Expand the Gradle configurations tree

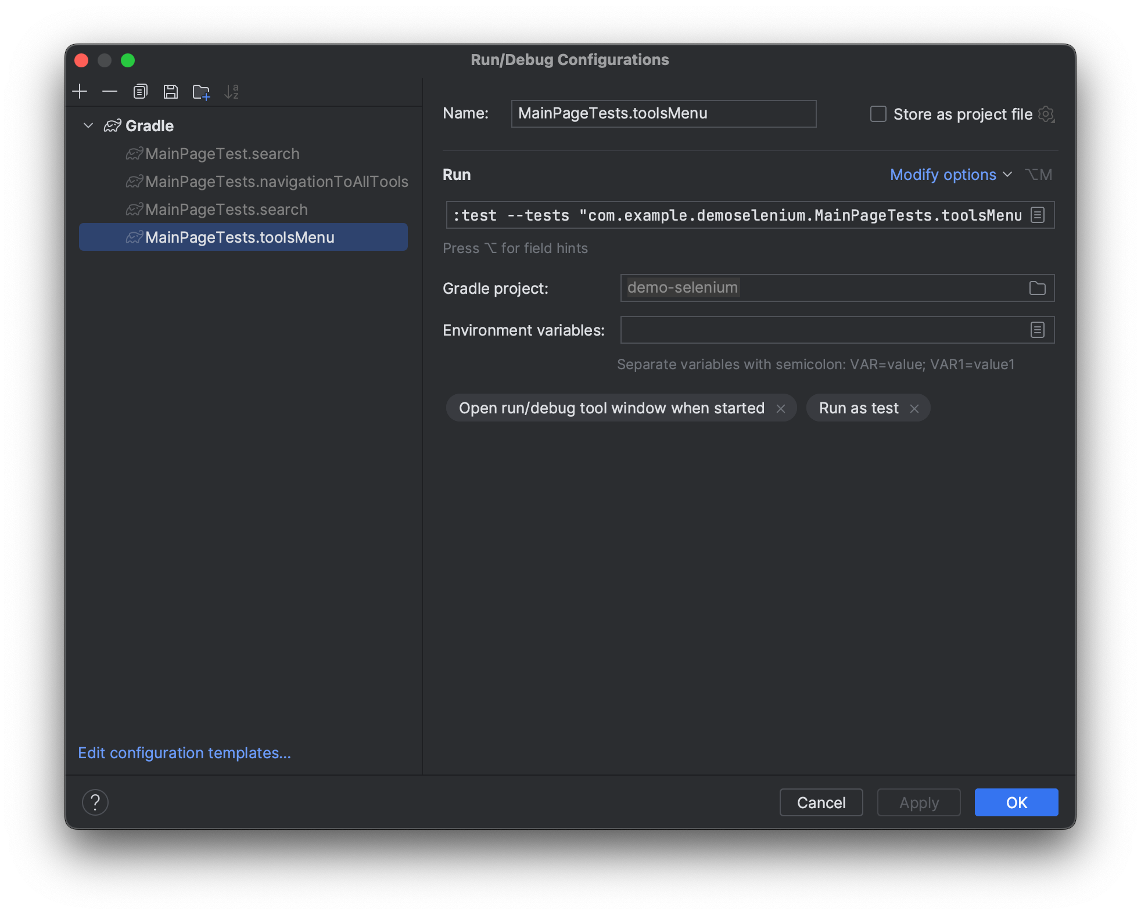pyautogui.click(x=88, y=125)
